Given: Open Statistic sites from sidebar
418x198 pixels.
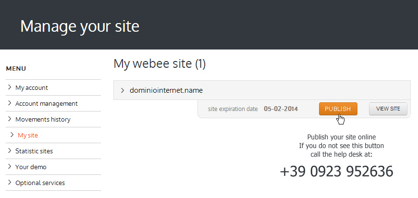Looking at the screenshot, I should click(34, 151).
